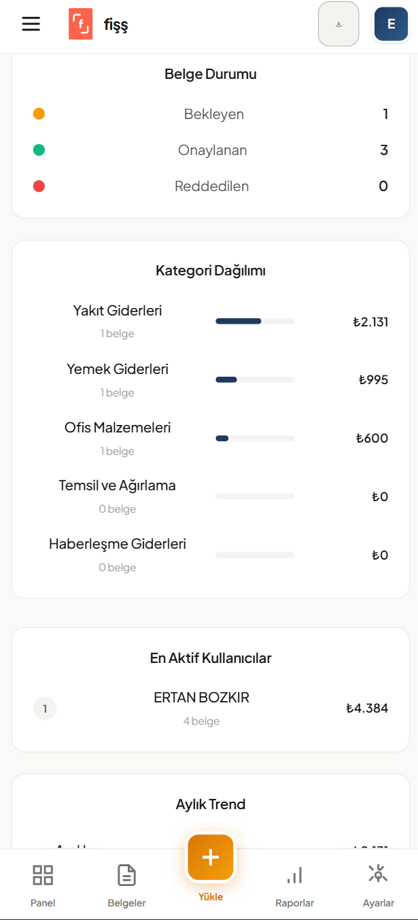Screen dimensions: 418x920
Task: Expand the Belge Durumu card
Action: click(210, 74)
